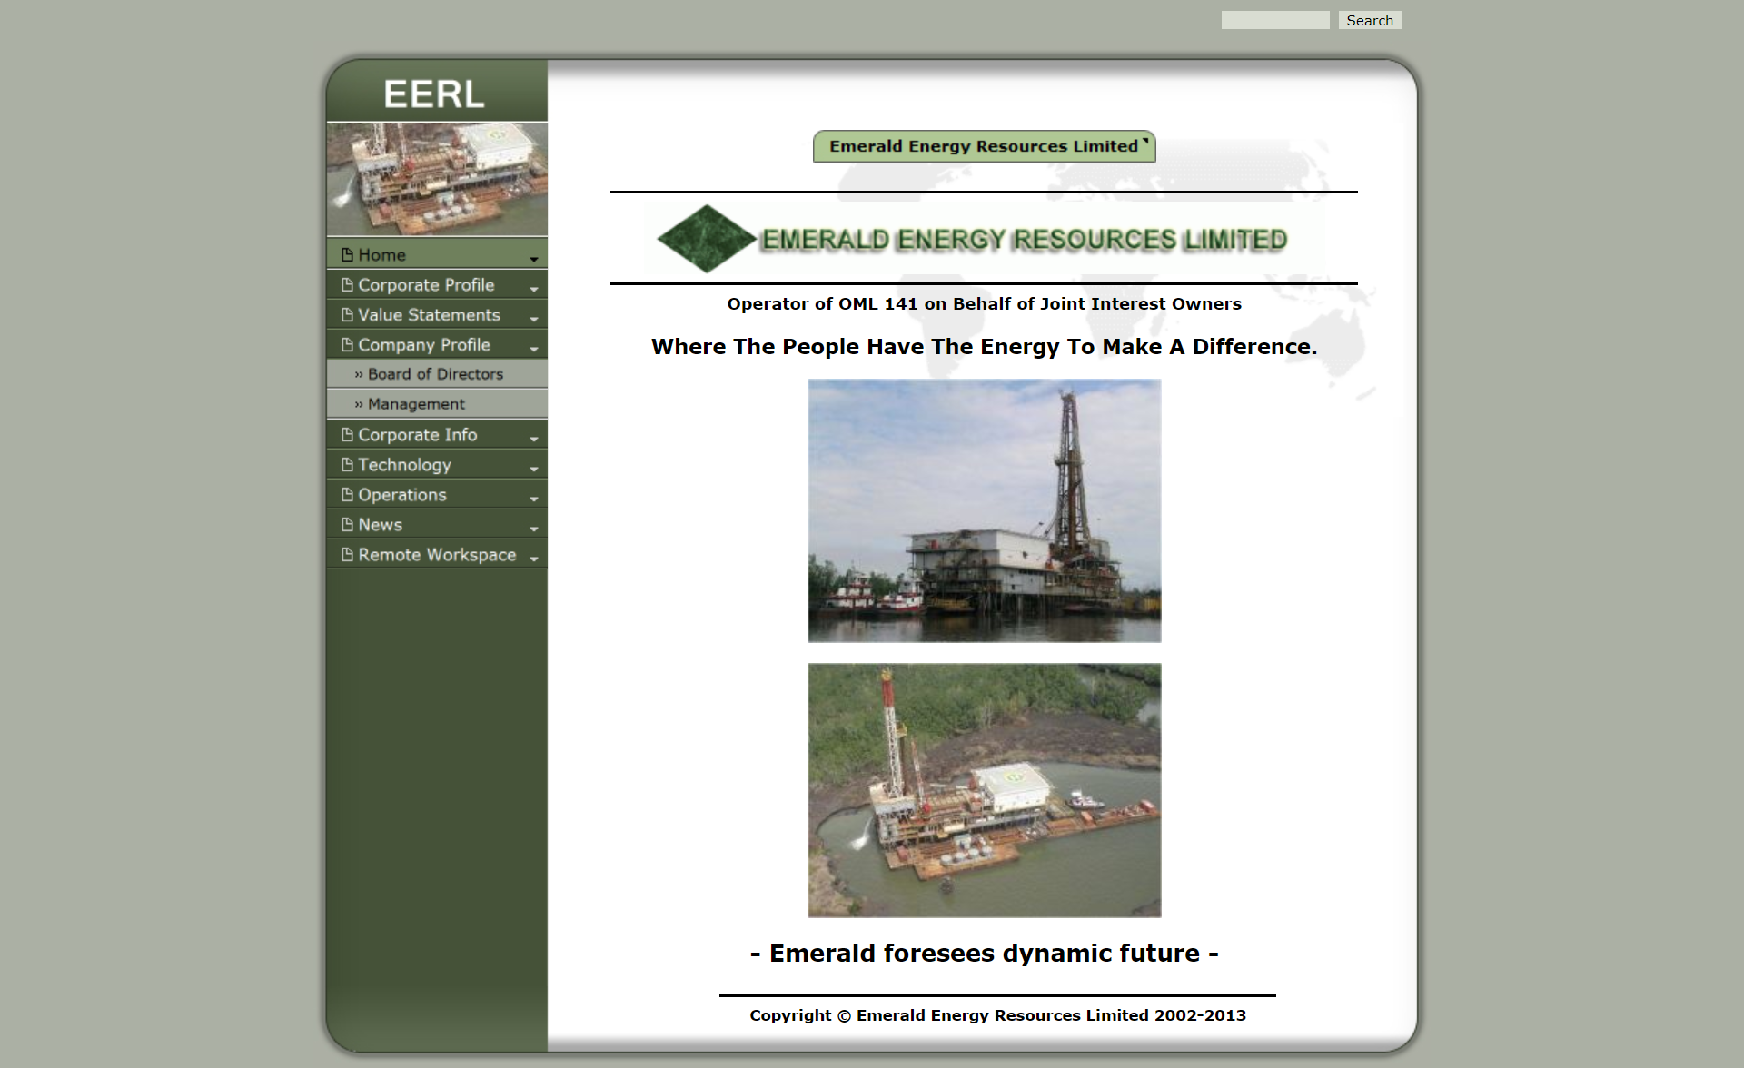Screen dimensions: 1744x1068
Task: Expand the Corporate Profile dropdown arrow
Action: pos(534,287)
